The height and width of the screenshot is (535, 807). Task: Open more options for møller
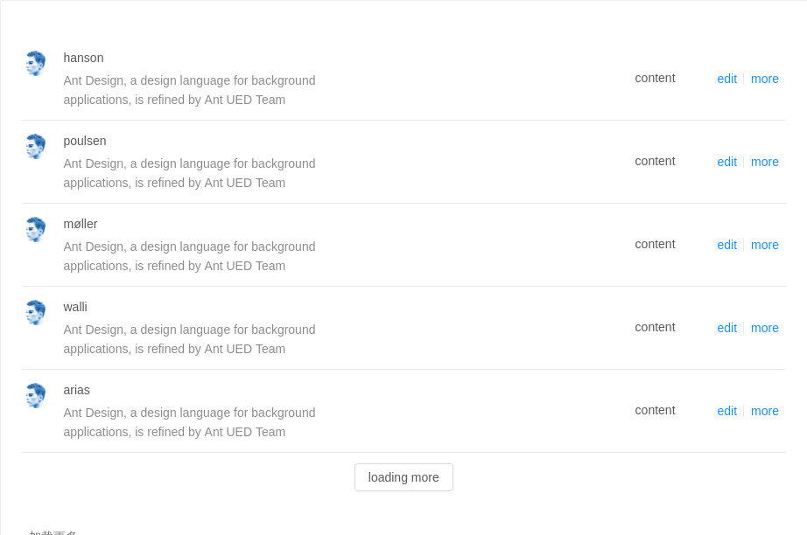(764, 245)
